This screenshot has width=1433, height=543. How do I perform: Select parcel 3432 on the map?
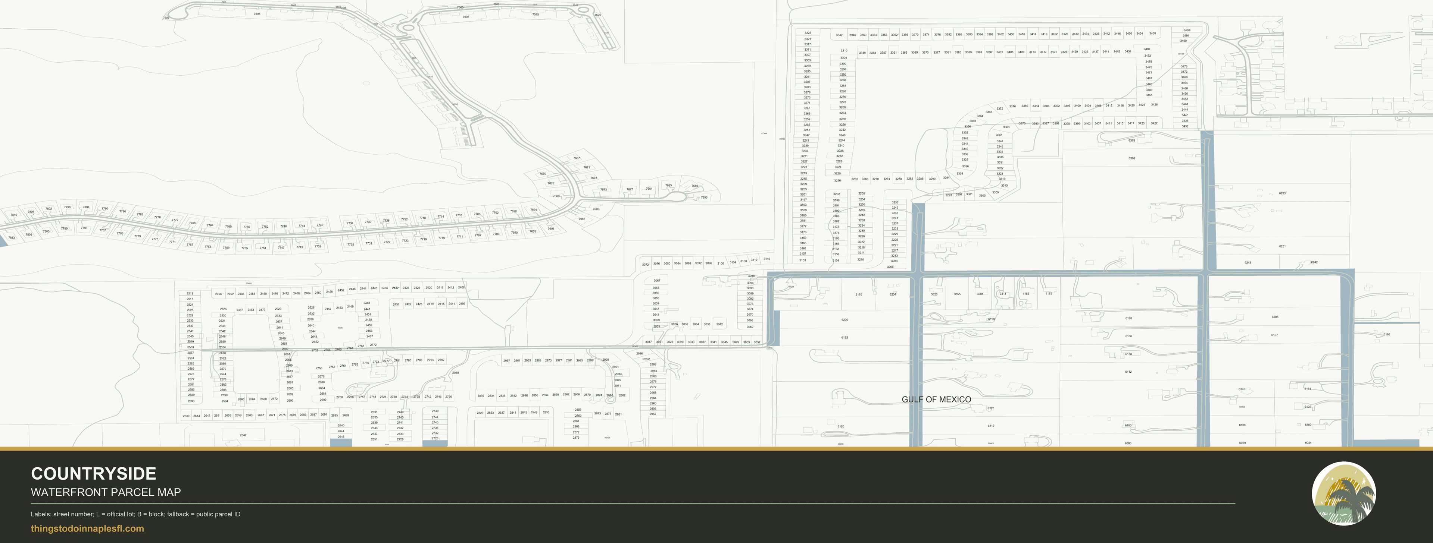click(x=1185, y=126)
